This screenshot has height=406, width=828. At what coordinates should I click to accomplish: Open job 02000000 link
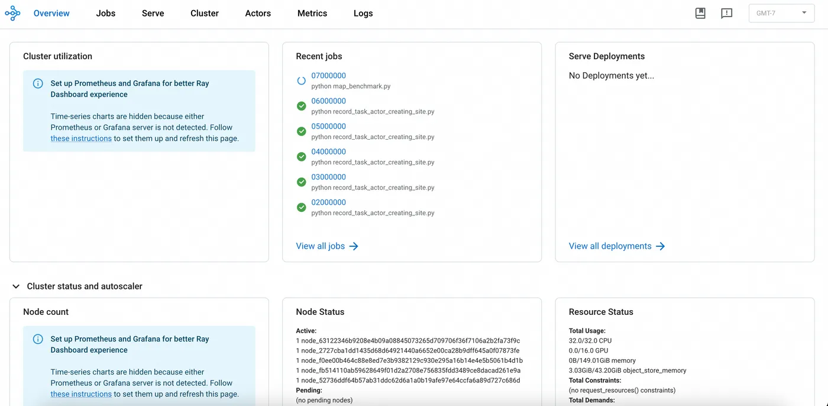click(329, 202)
